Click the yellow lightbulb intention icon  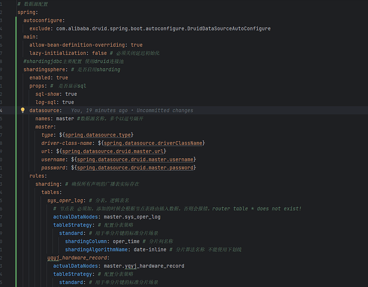[22, 110]
